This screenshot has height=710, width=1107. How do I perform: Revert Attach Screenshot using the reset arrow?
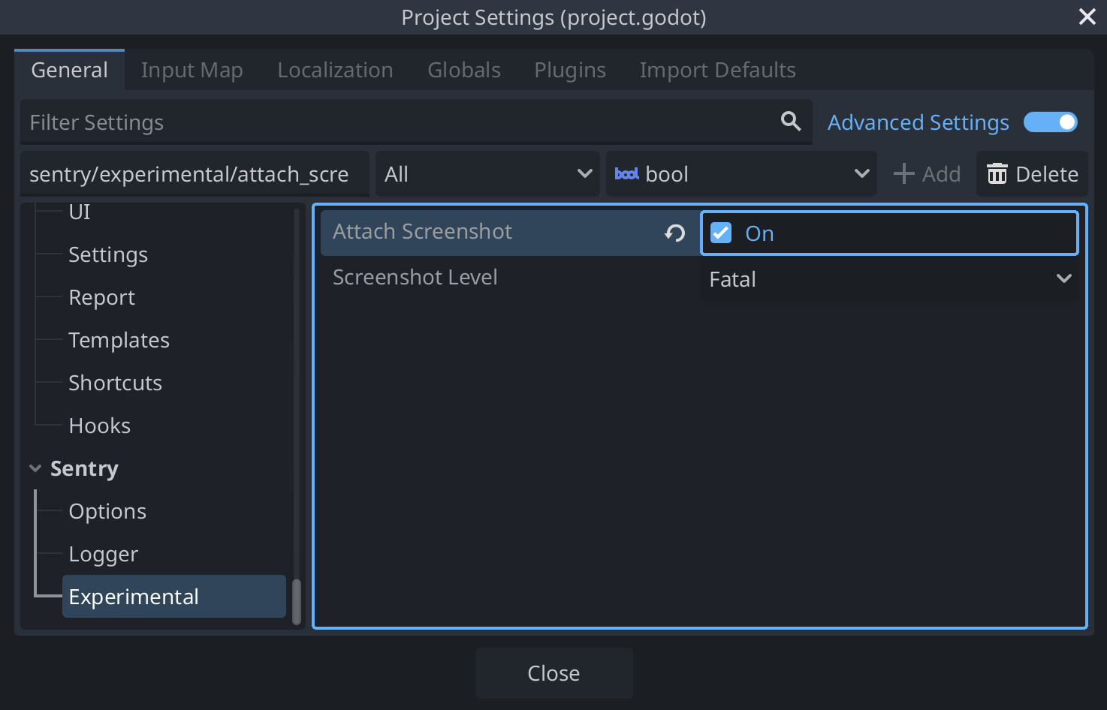click(674, 233)
